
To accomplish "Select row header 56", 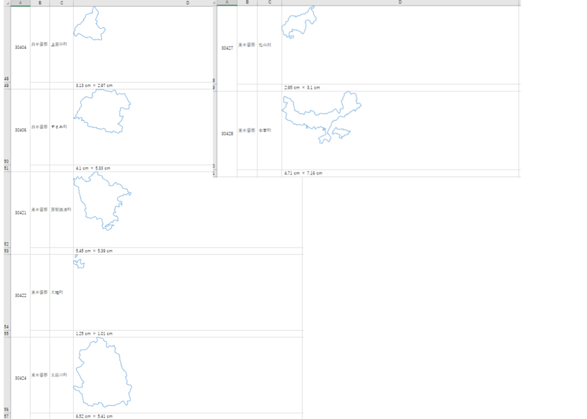I will pos(7,375).
